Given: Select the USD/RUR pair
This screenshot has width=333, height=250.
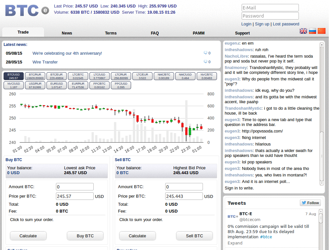Looking at the screenshot, I should (x=35, y=86).
